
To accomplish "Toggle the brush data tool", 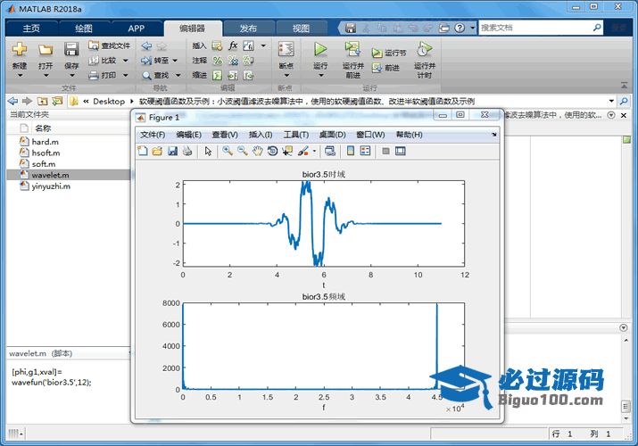I will (x=303, y=152).
